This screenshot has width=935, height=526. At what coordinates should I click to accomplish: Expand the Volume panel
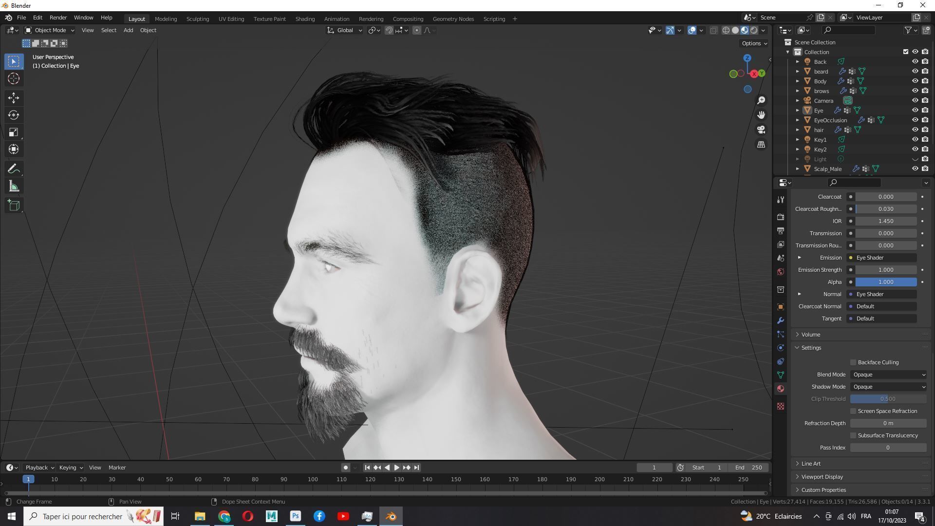811,335
